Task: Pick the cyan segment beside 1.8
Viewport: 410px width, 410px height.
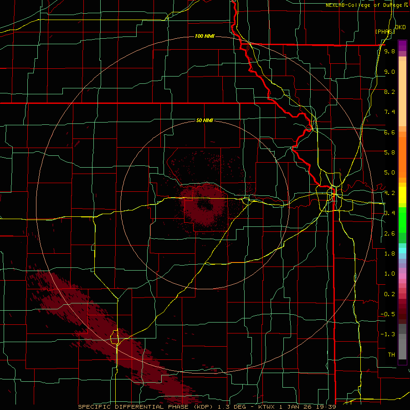Action: 402,251
